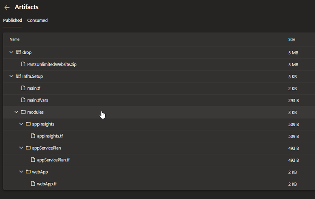Collapse the modules folder chevron
The image size is (315, 199).
point(16,112)
